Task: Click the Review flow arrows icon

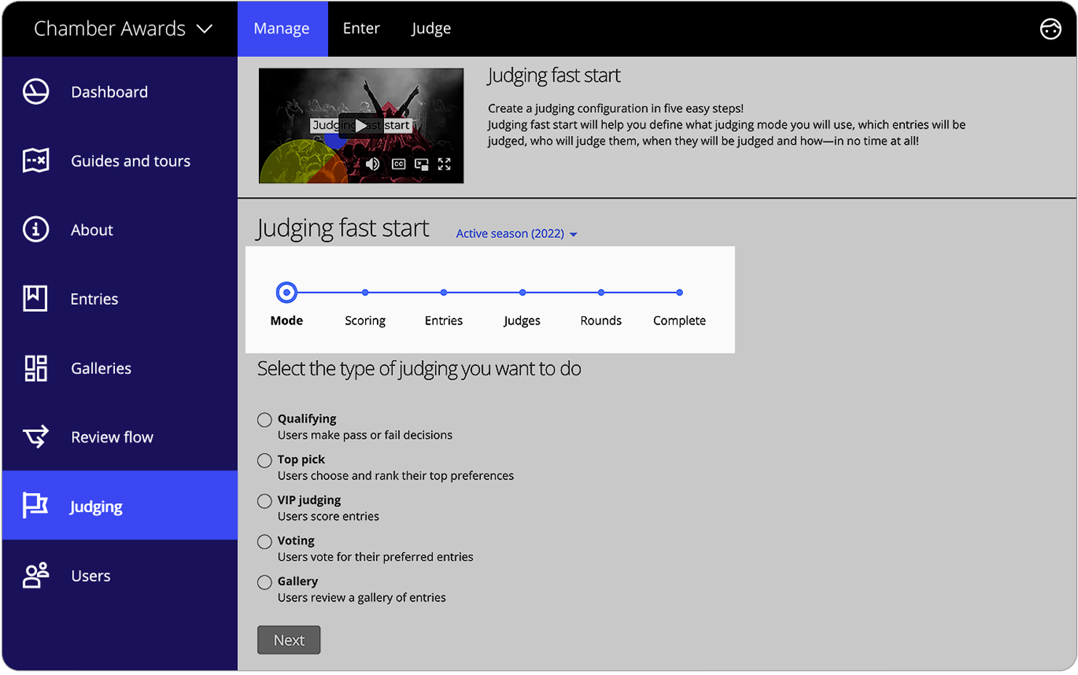Action: (x=35, y=436)
